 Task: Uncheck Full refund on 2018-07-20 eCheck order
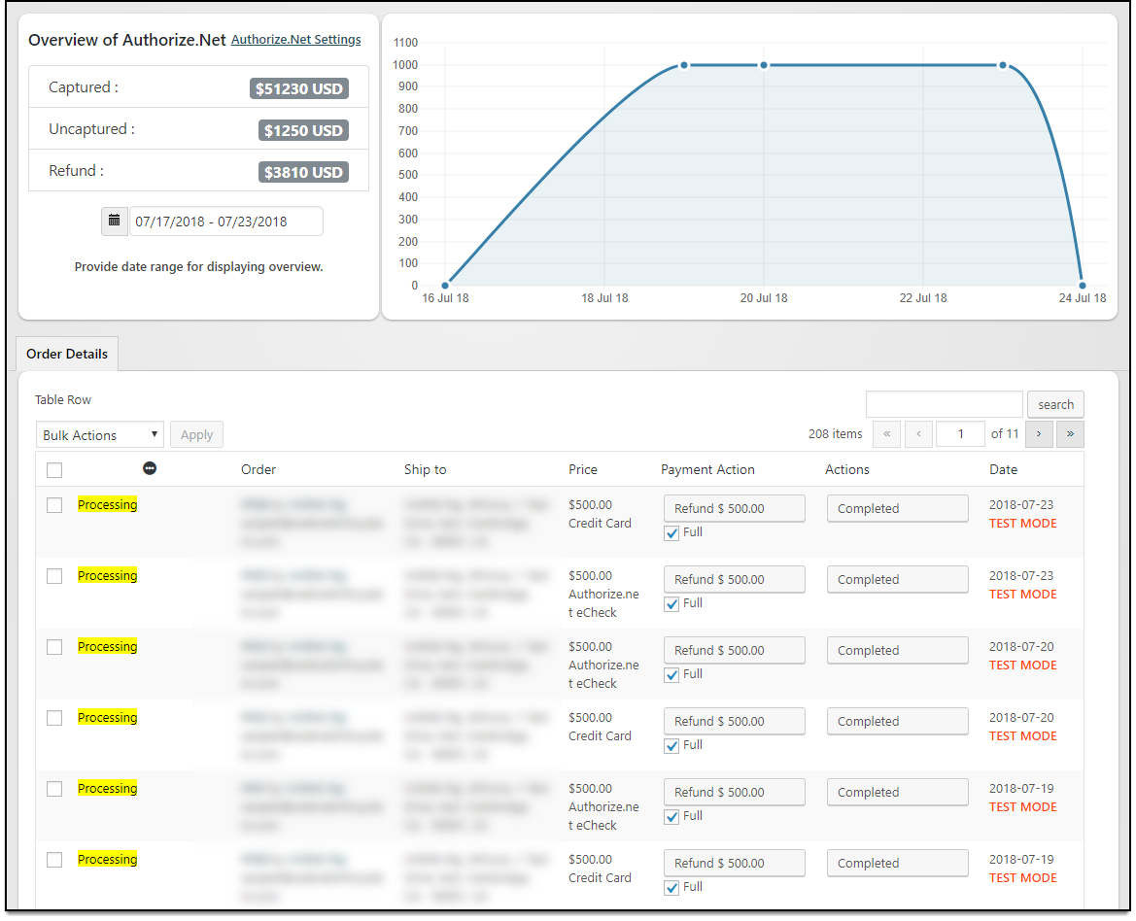(x=671, y=675)
